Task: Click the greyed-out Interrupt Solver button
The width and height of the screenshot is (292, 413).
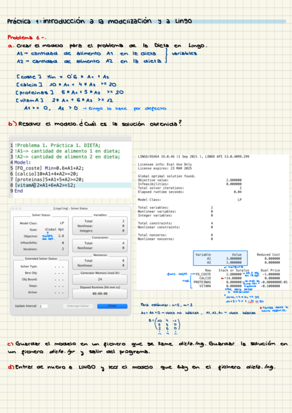Action: tap(78, 306)
